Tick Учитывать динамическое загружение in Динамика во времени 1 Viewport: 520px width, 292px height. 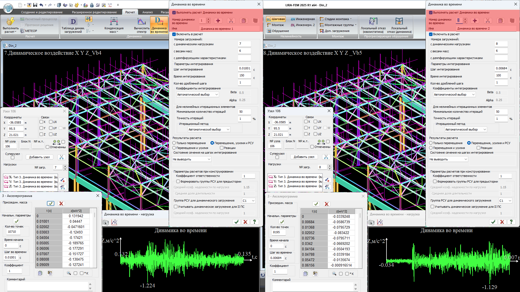[x=176, y=207]
